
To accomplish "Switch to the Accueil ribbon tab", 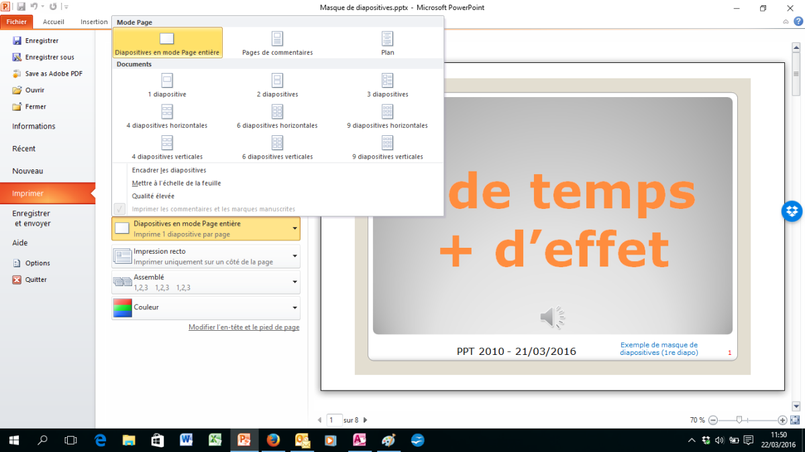I will pos(54,21).
